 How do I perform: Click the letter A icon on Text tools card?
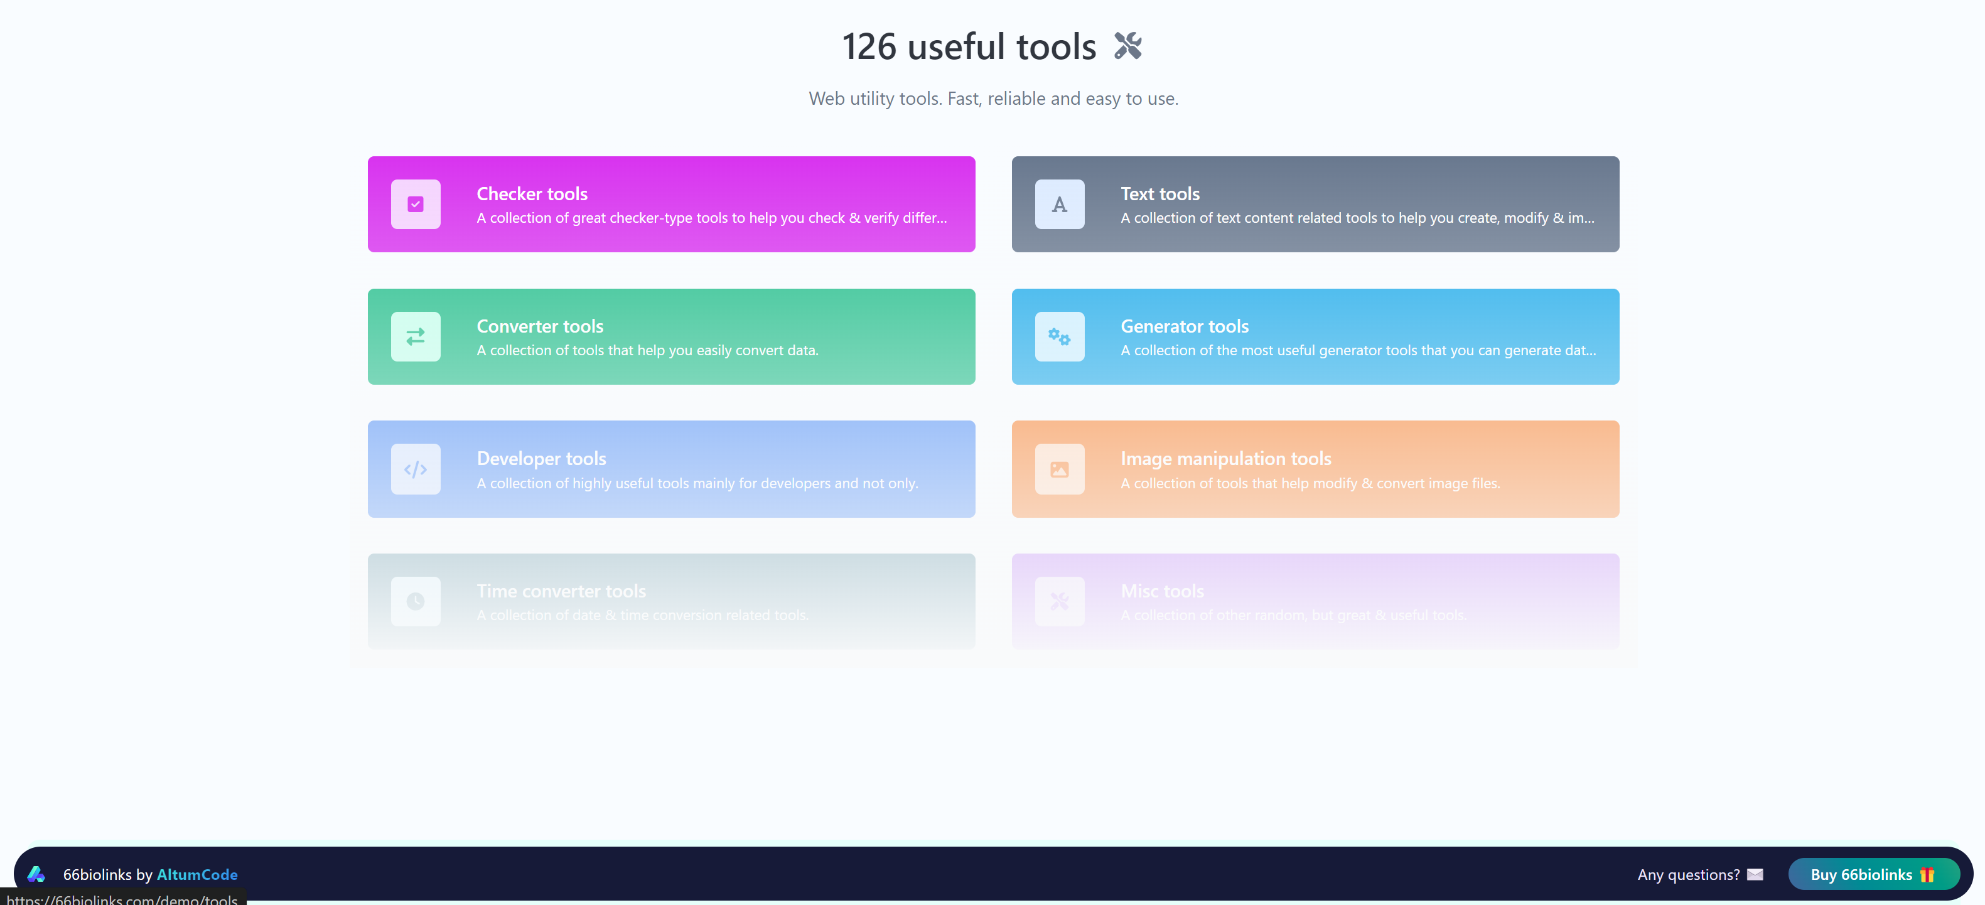pyautogui.click(x=1060, y=204)
